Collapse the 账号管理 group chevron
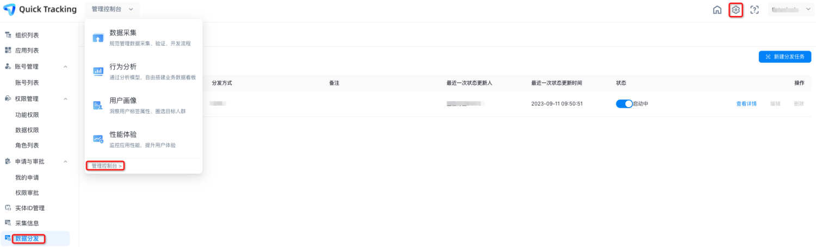816x247 pixels. coord(65,67)
